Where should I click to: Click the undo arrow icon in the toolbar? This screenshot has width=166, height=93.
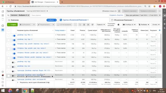click(80, 25)
